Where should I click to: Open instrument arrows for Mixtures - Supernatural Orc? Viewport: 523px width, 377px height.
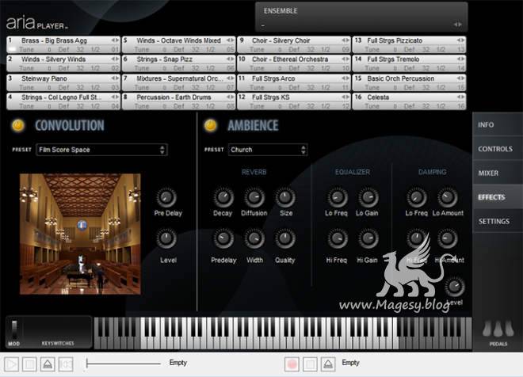coord(230,78)
